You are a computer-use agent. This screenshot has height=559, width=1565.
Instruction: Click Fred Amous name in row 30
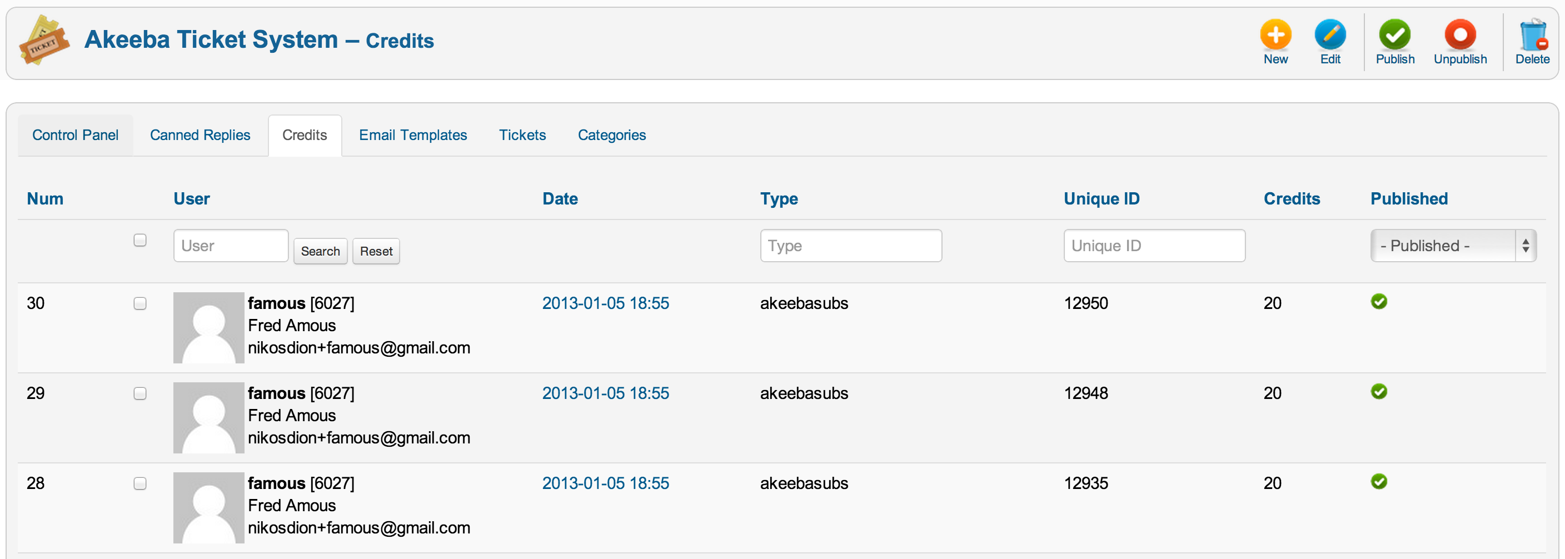click(292, 326)
